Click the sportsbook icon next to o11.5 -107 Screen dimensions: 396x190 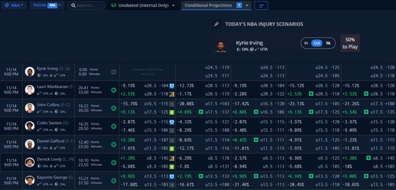click(172, 140)
